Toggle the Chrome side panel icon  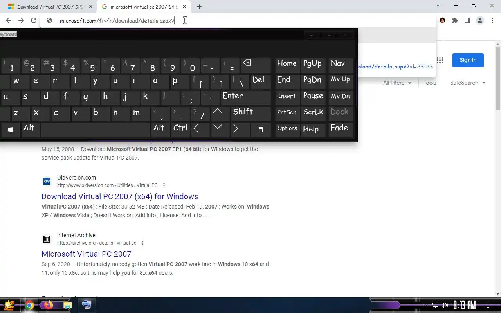(x=467, y=21)
